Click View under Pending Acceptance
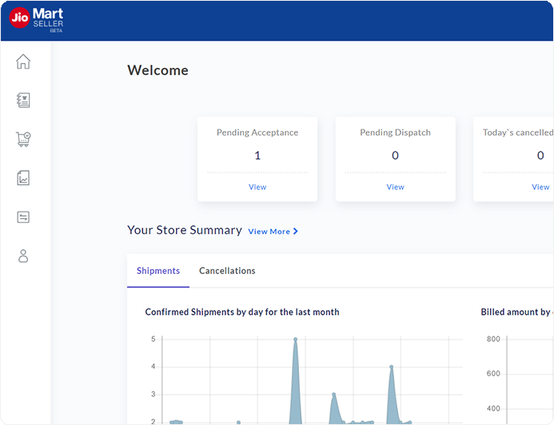The height and width of the screenshot is (425, 554). 257,187
